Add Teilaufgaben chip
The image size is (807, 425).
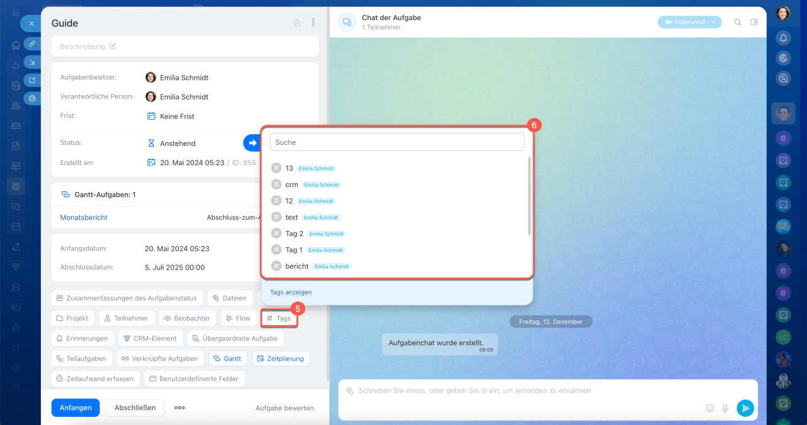[82, 358]
